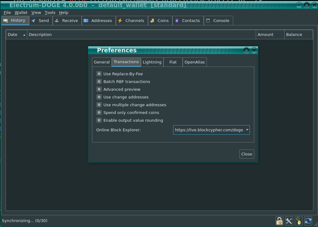The width and height of the screenshot is (318, 227).
Task: Toggle Batch RBF transactions checkbox
Action: [99, 81]
